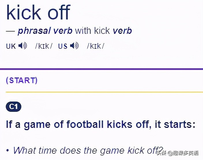Select the 'kick off' headword title
This screenshot has height=160, width=203.
click(x=38, y=13)
